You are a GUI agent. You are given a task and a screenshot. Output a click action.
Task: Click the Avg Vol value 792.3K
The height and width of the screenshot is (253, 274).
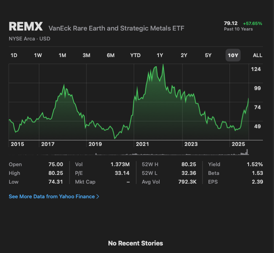coord(187,182)
